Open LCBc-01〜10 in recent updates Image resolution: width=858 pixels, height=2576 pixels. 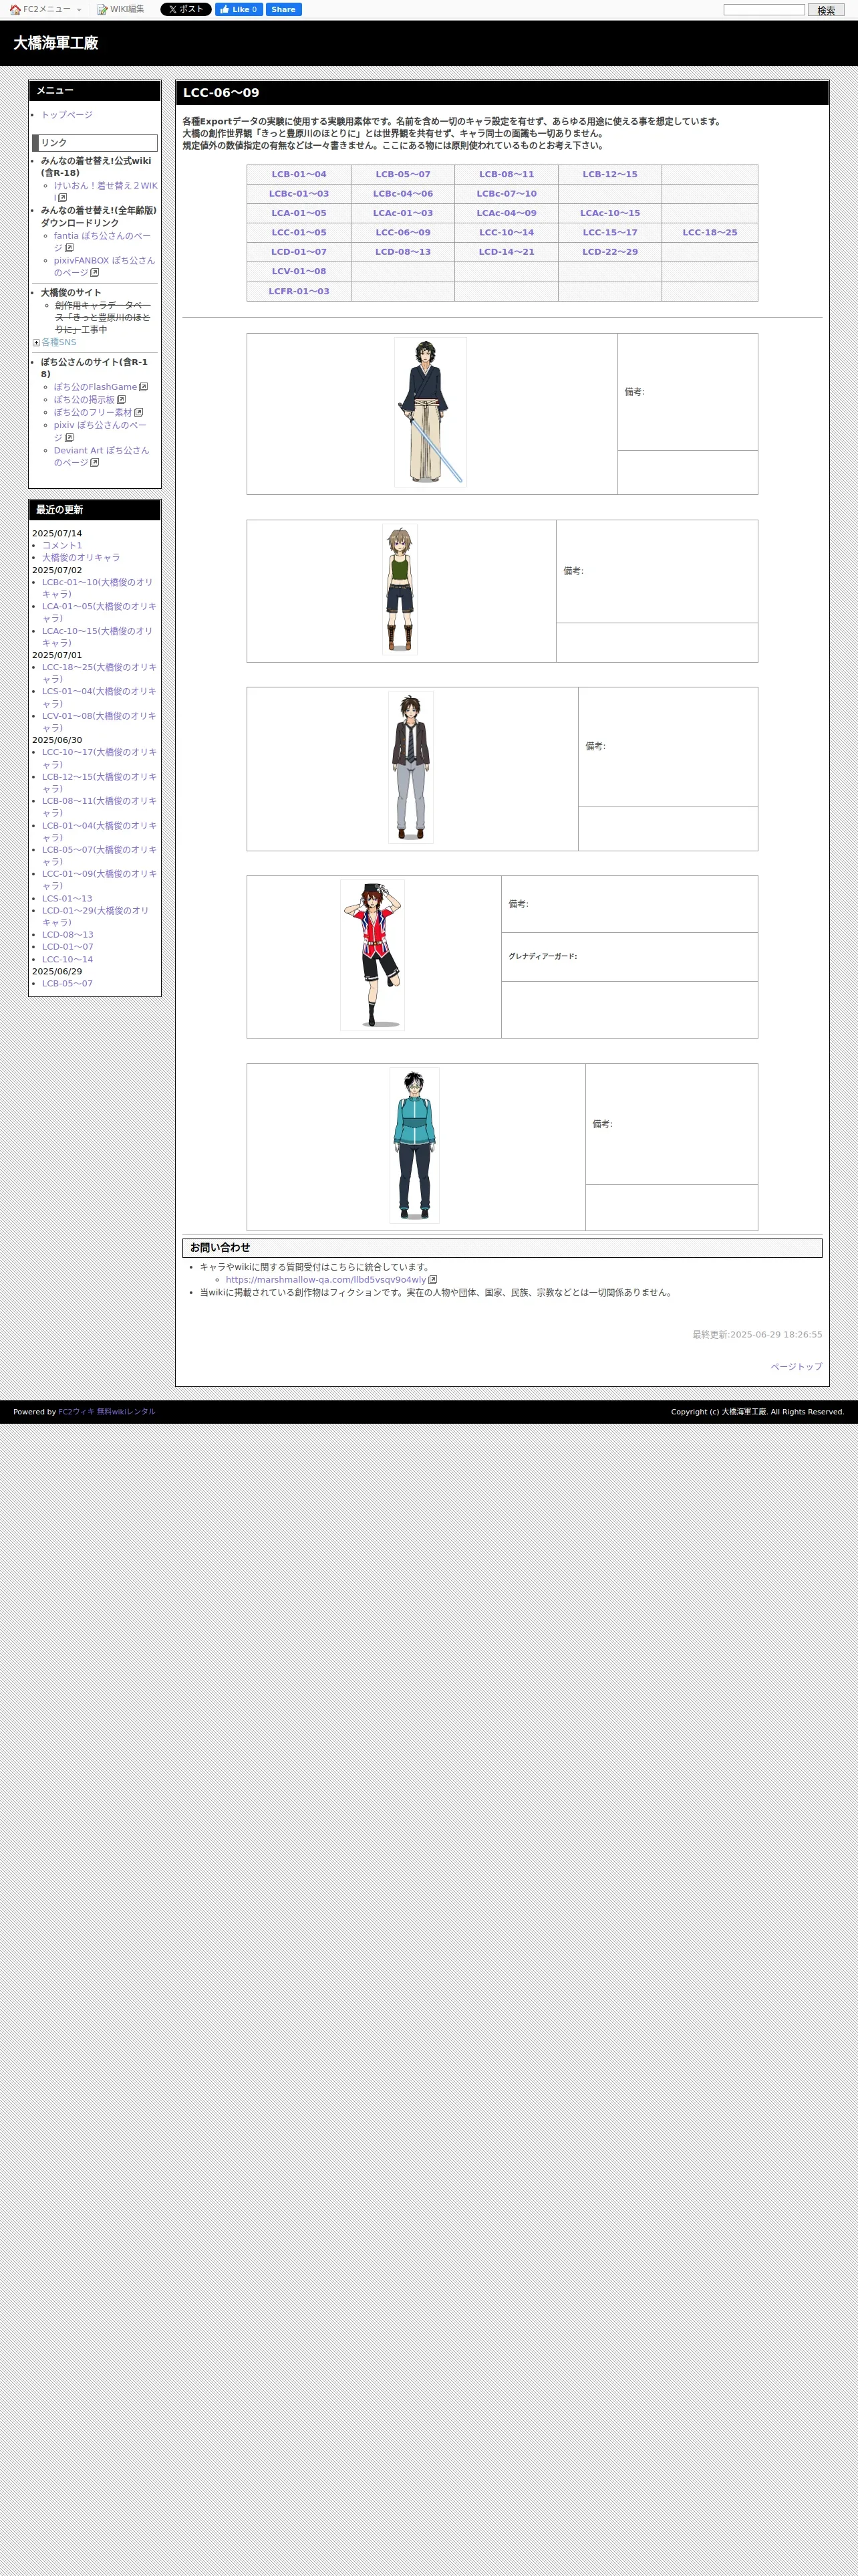(x=98, y=588)
